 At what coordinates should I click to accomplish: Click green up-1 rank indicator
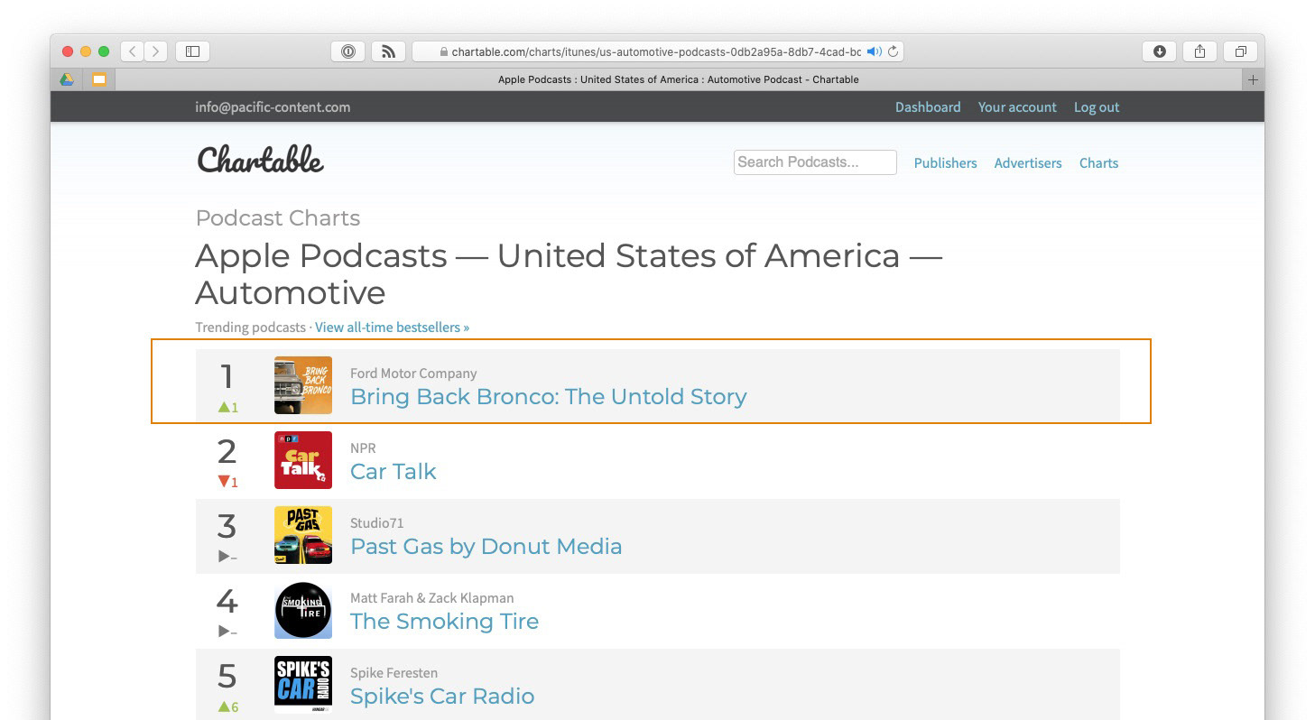(227, 407)
